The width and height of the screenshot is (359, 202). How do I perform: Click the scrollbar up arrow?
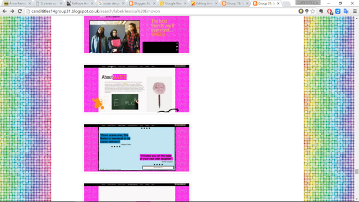coord(357,18)
